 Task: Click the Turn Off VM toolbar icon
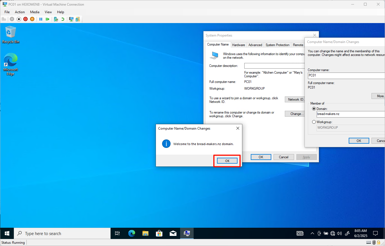[19, 19]
